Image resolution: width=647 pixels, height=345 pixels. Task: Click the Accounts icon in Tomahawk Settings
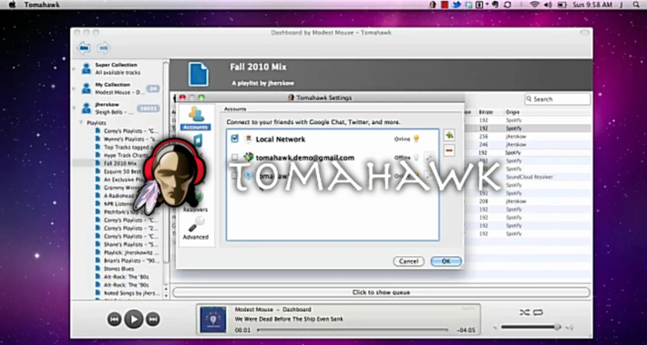click(196, 114)
